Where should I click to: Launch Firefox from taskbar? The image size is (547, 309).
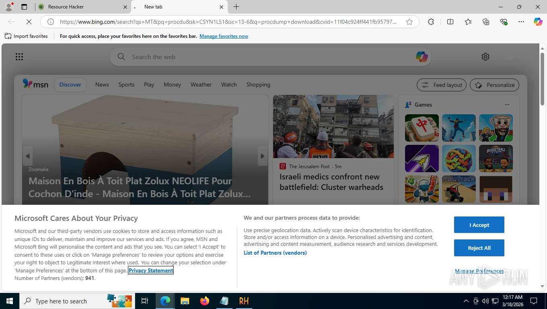pyautogui.click(x=205, y=301)
